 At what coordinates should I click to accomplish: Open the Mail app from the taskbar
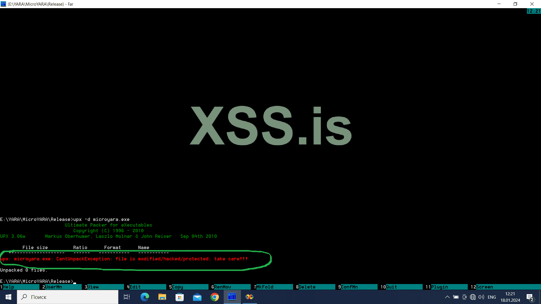(x=197, y=297)
